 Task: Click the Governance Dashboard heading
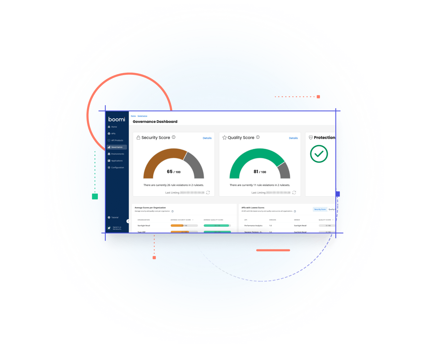point(155,122)
